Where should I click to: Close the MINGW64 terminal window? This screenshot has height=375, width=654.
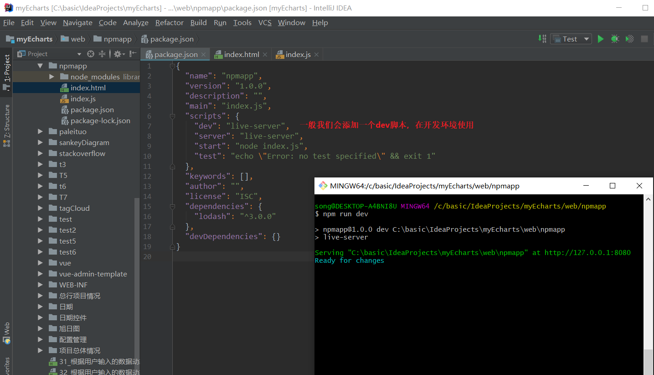639,186
